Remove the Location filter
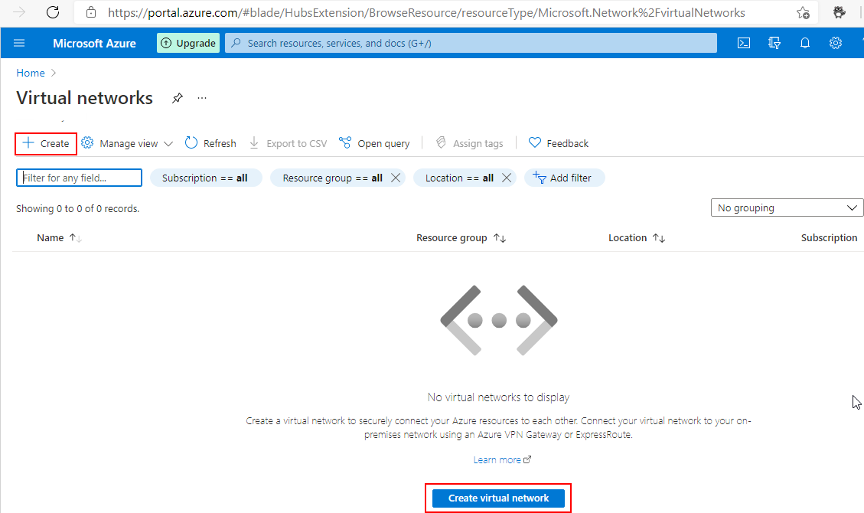This screenshot has width=864, height=513. 506,178
